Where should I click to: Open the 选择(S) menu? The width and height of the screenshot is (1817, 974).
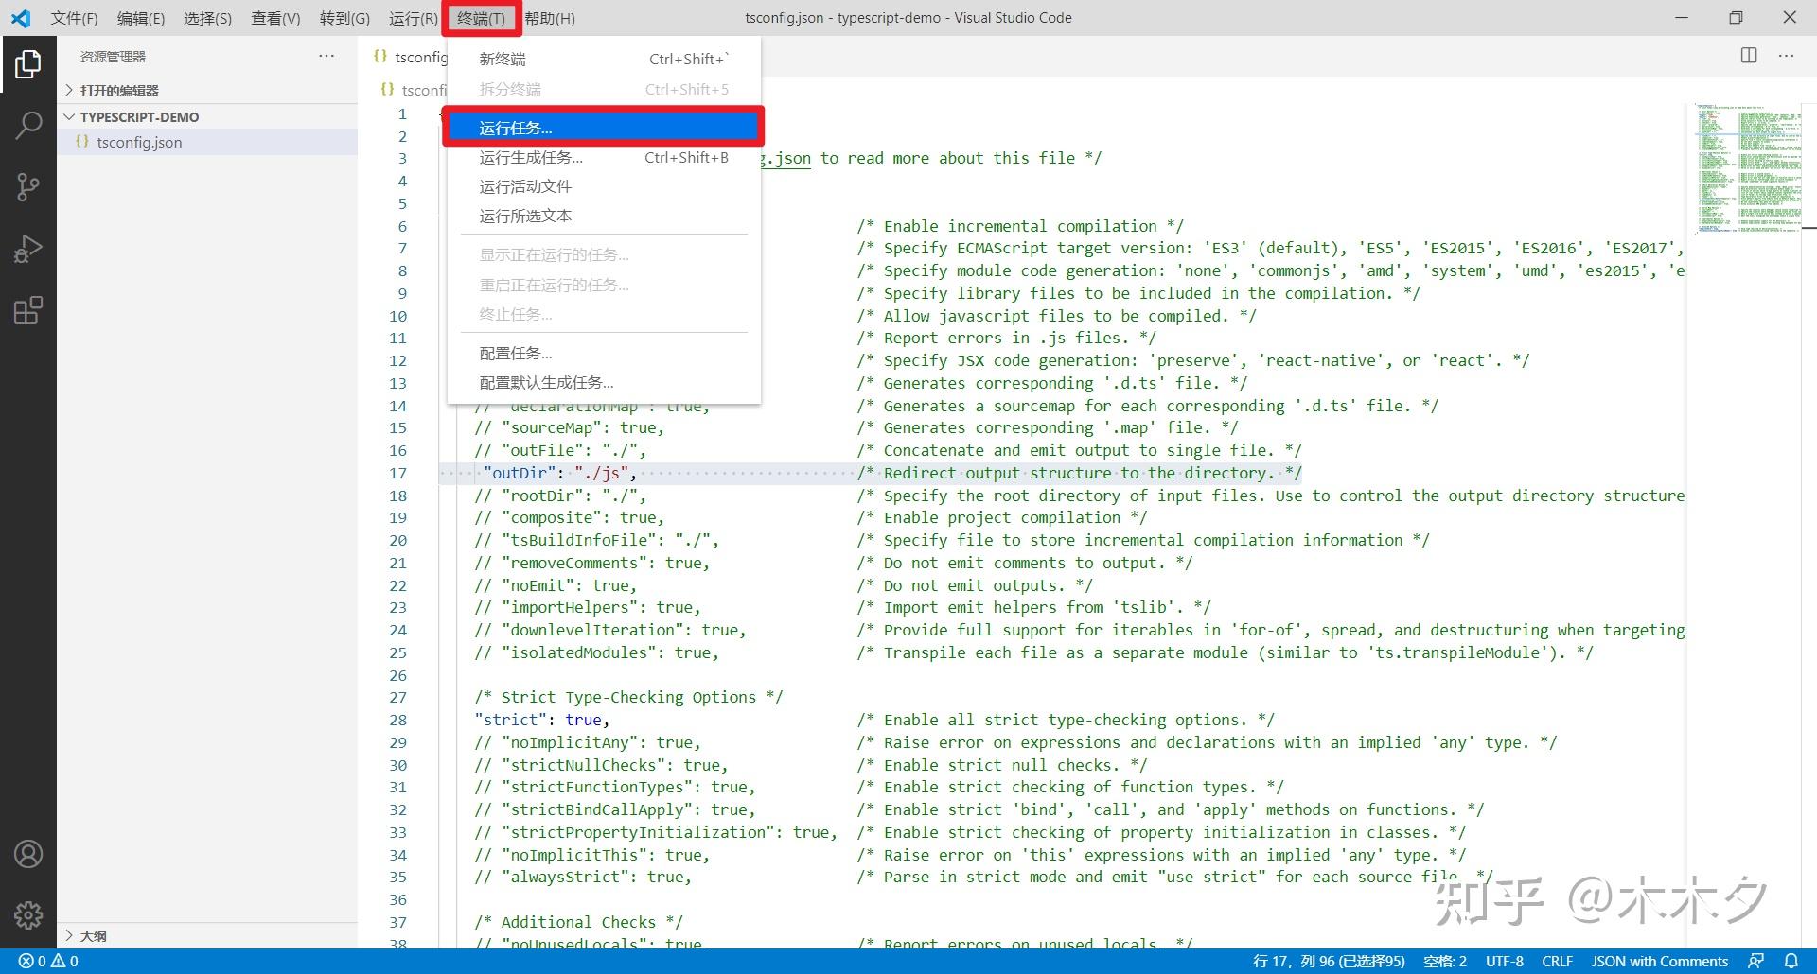coord(207,18)
